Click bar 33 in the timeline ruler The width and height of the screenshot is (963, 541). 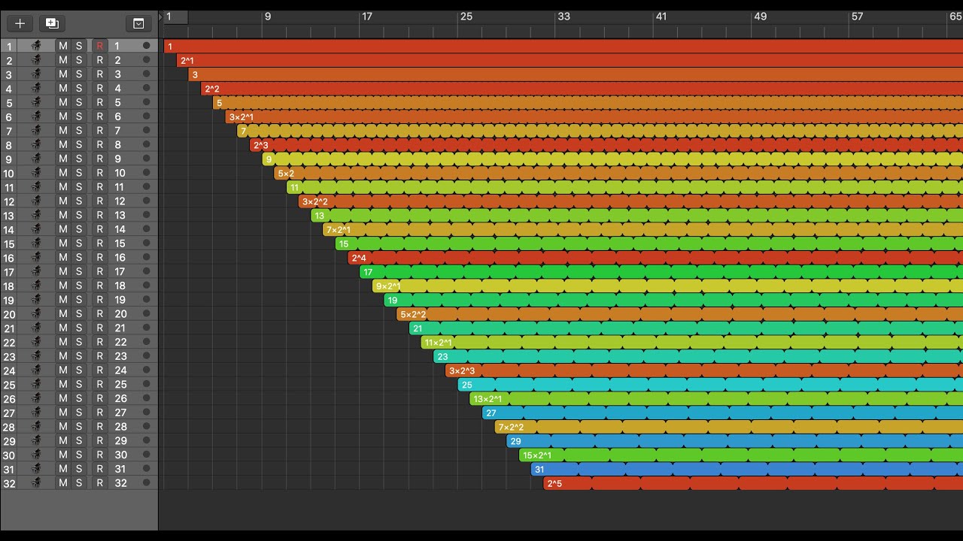(x=563, y=17)
